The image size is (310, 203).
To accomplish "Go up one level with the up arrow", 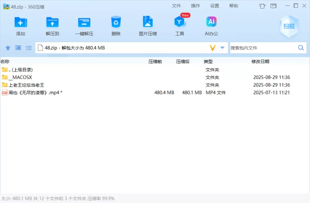I will pos(8,48).
